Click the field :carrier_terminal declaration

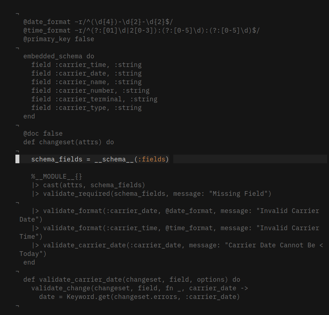94,99
